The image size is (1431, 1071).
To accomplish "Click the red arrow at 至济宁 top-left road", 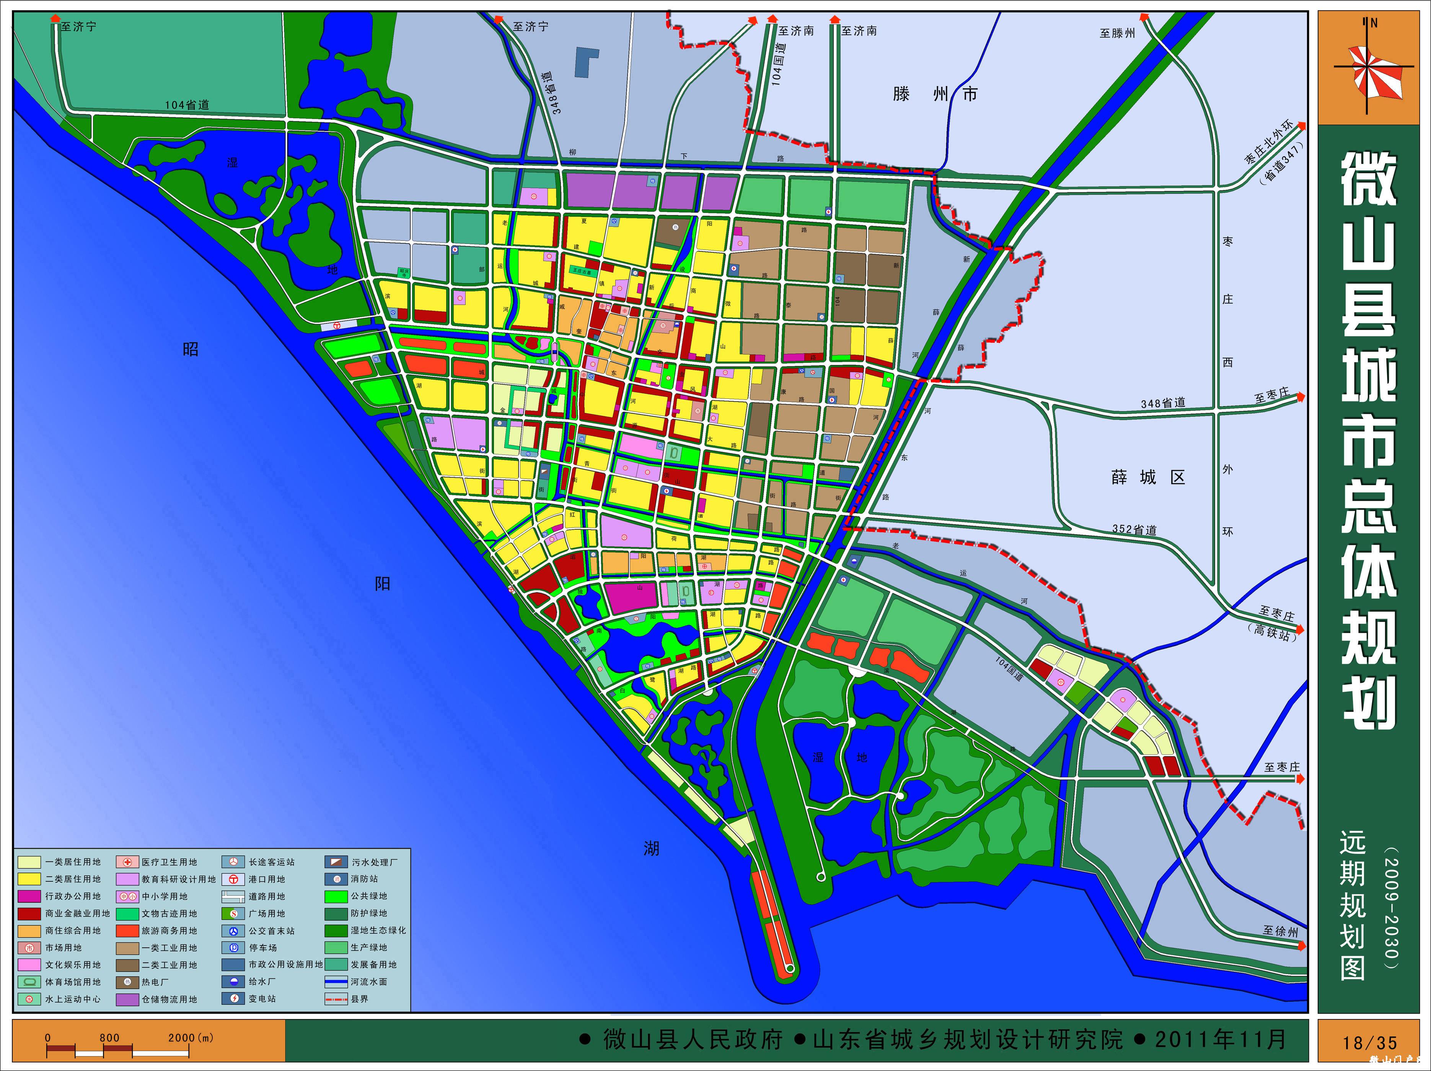I will 55,20.
